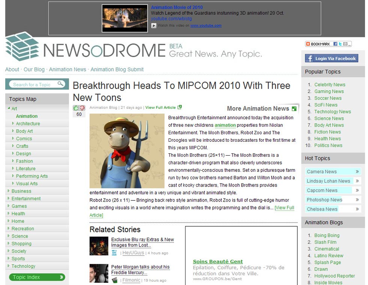Select the Performing Arts topic
The height and width of the screenshot is (285, 368).
pos(32,176)
